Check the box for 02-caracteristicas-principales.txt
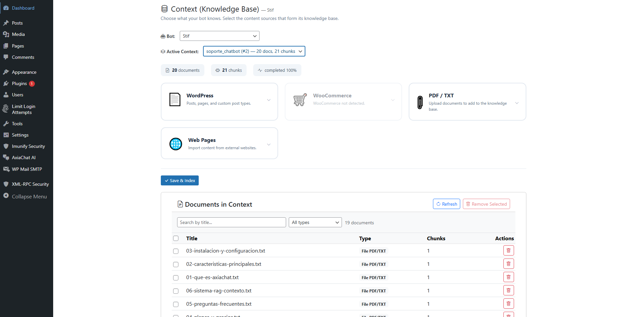The image size is (633, 317). (x=176, y=264)
